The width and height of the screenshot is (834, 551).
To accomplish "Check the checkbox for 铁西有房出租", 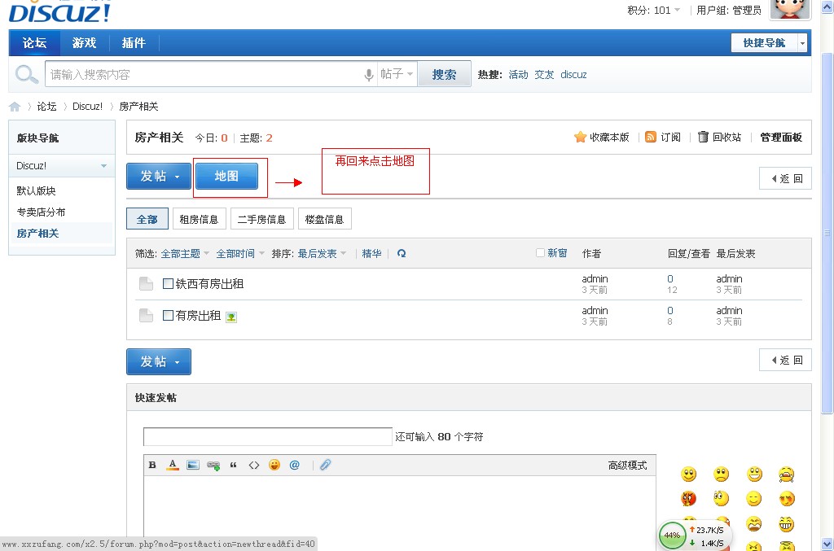I will pos(168,283).
